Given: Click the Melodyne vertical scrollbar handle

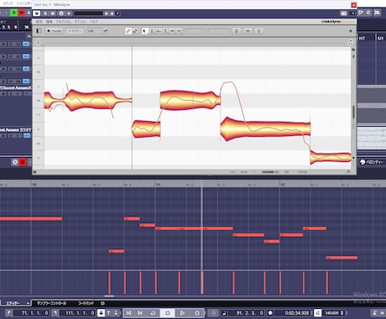Looking at the screenshot, I should point(353,112).
